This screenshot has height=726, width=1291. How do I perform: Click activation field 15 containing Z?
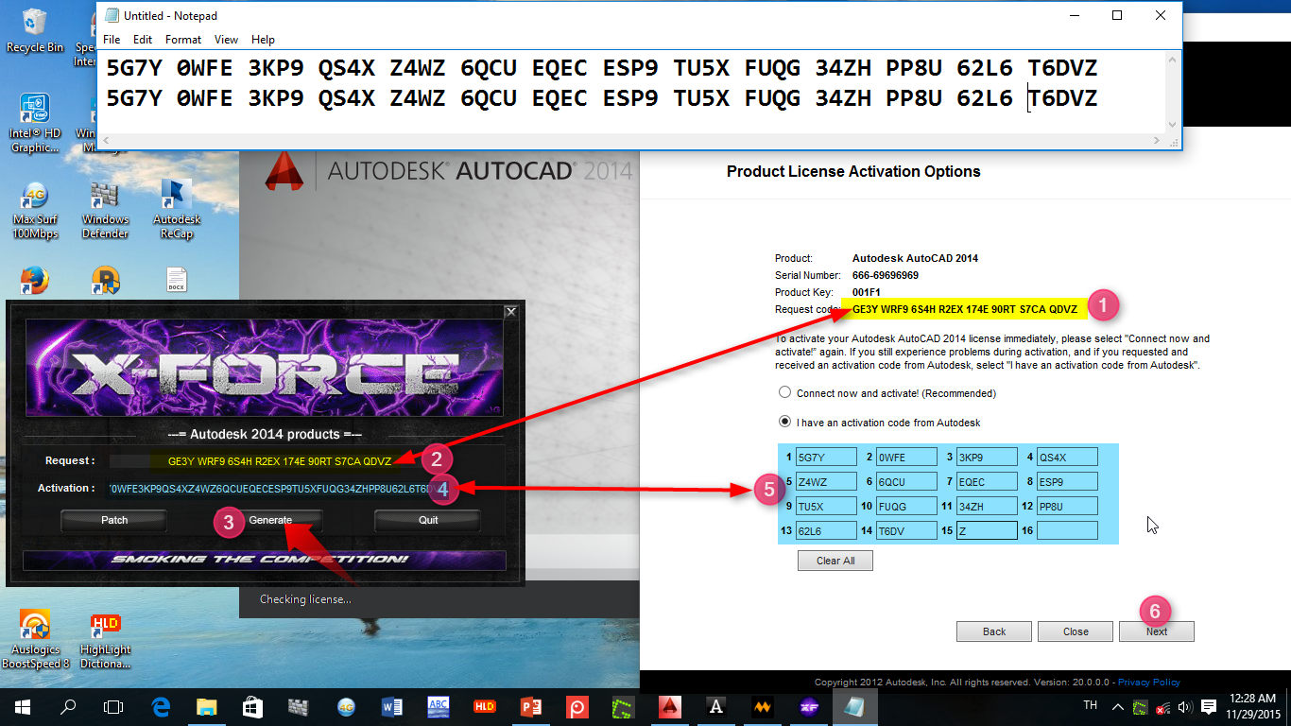pyautogui.click(x=987, y=531)
